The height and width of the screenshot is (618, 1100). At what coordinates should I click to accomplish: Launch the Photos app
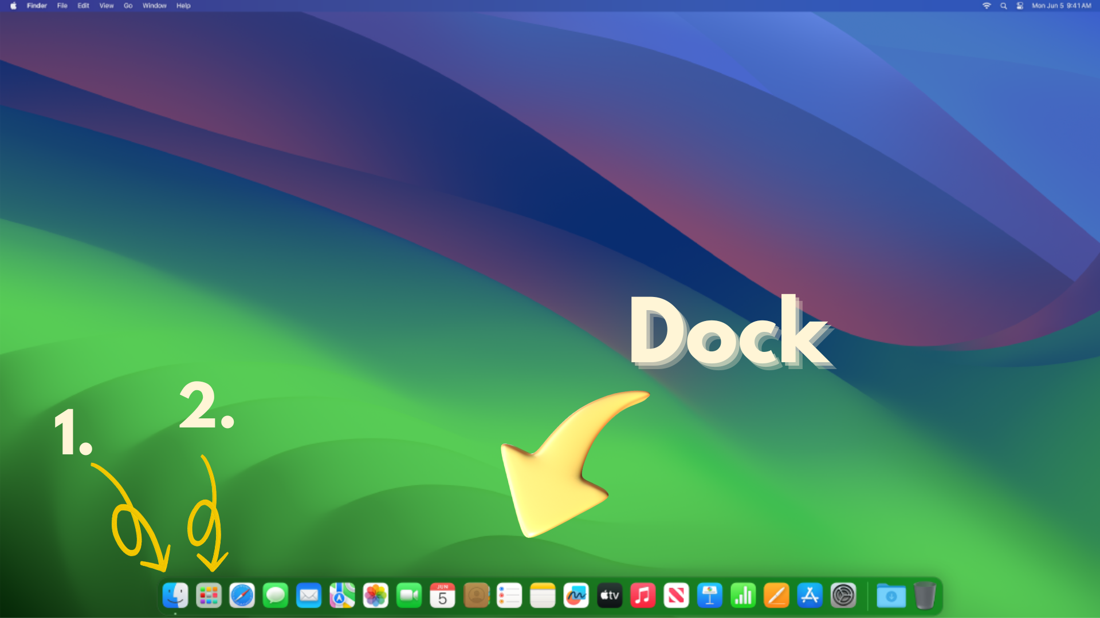pyautogui.click(x=376, y=596)
